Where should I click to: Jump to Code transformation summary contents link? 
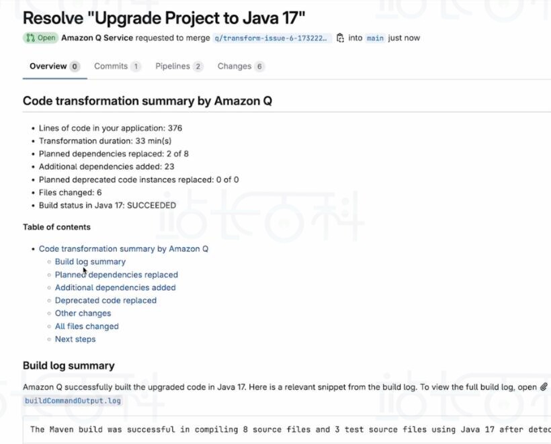click(x=124, y=249)
